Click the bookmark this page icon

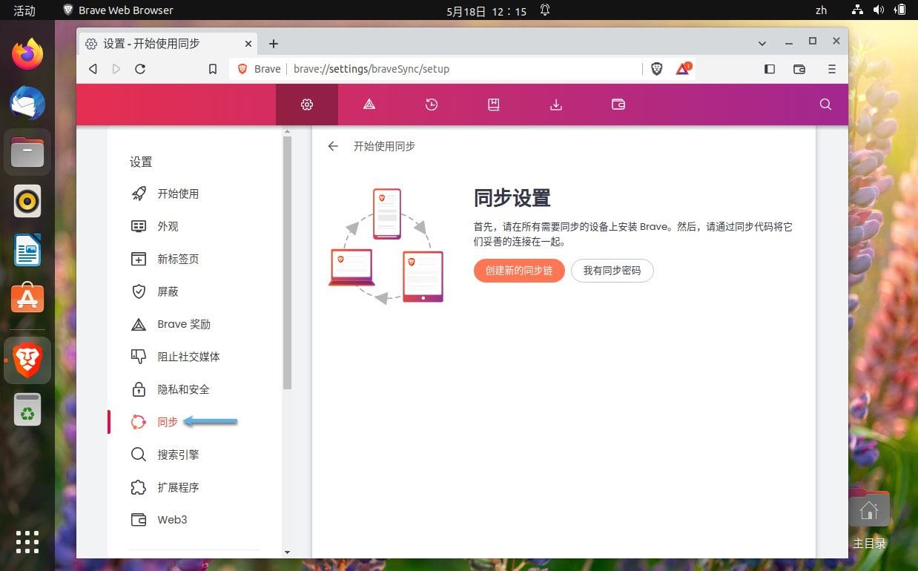[x=213, y=69]
